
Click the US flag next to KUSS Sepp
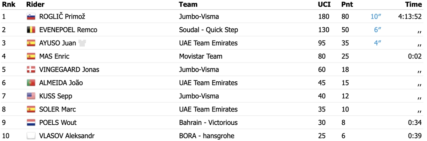(x=31, y=96)
